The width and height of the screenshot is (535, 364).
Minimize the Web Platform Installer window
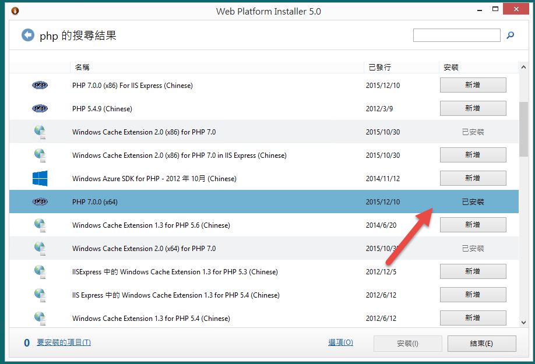pyautogui.click(x=480, y=9)
